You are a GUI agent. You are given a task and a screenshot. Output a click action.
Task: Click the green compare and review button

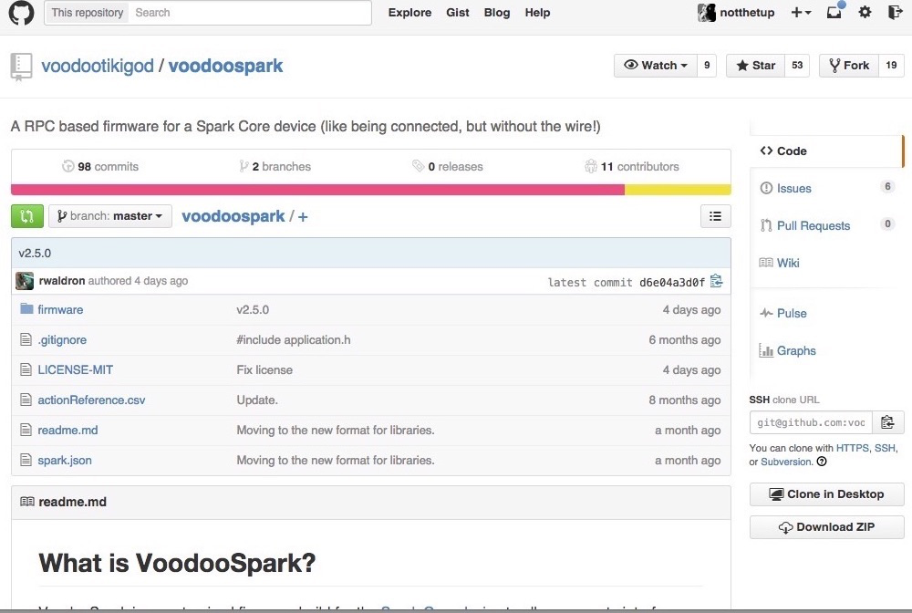click(26, 216)
